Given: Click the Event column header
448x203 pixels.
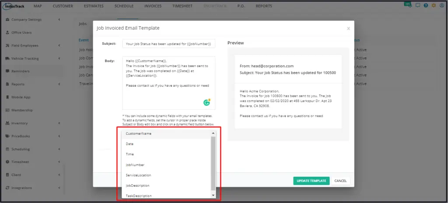Looking at the screenshot, I should (84, 40).
